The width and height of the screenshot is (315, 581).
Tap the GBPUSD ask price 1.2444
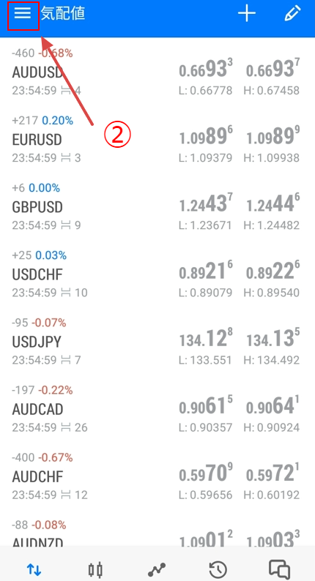point(273,203)
